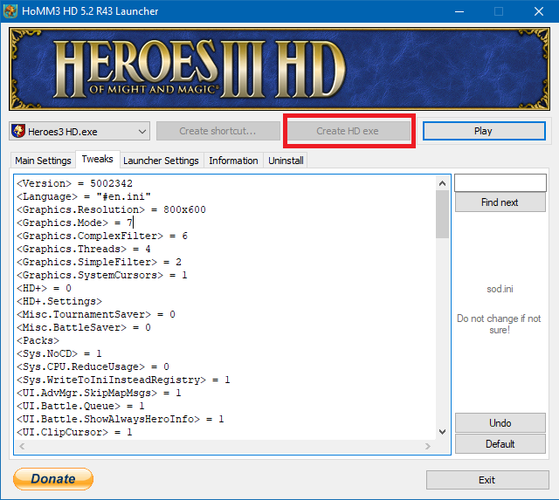Screen dimensions: 559x500
Task: Click the Heroes III HD banner image
Action: point(279,69)
